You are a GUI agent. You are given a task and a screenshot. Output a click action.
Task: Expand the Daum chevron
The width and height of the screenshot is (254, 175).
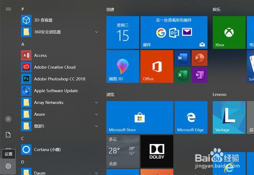(x=97, y=173)
